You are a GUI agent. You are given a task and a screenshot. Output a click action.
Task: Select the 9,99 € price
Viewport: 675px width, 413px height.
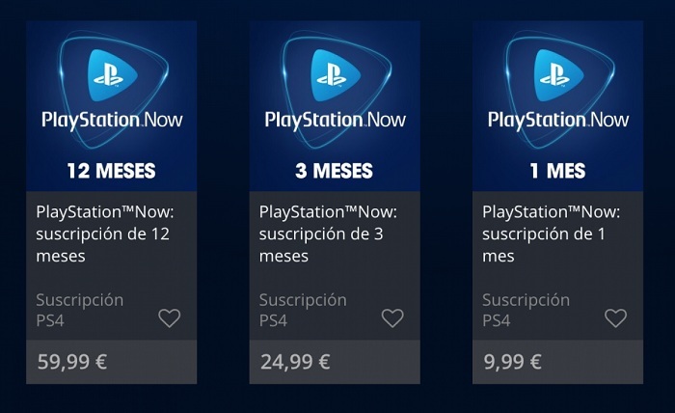point(513,363)
